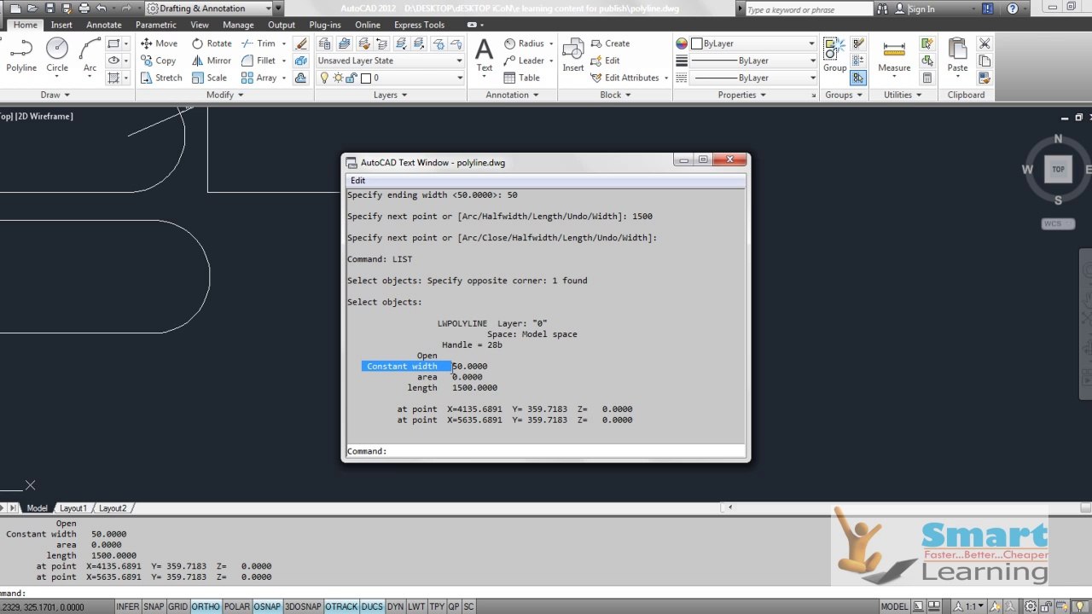1092x614 pixels.
Task: Toggle DUCS in status bar
Action: click(372, 606)
